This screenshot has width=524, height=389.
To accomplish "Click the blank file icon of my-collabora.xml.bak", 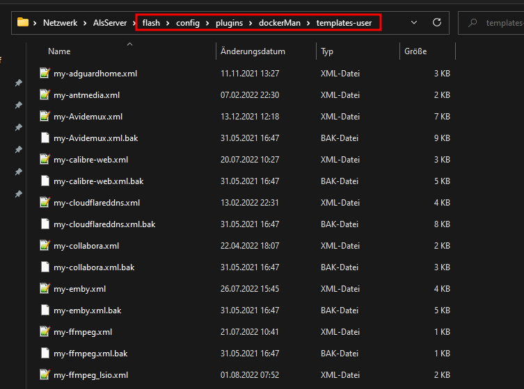I will coord(45,267).
